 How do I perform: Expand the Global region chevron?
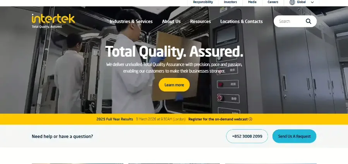pyautogui.click(x=312, y=2)
